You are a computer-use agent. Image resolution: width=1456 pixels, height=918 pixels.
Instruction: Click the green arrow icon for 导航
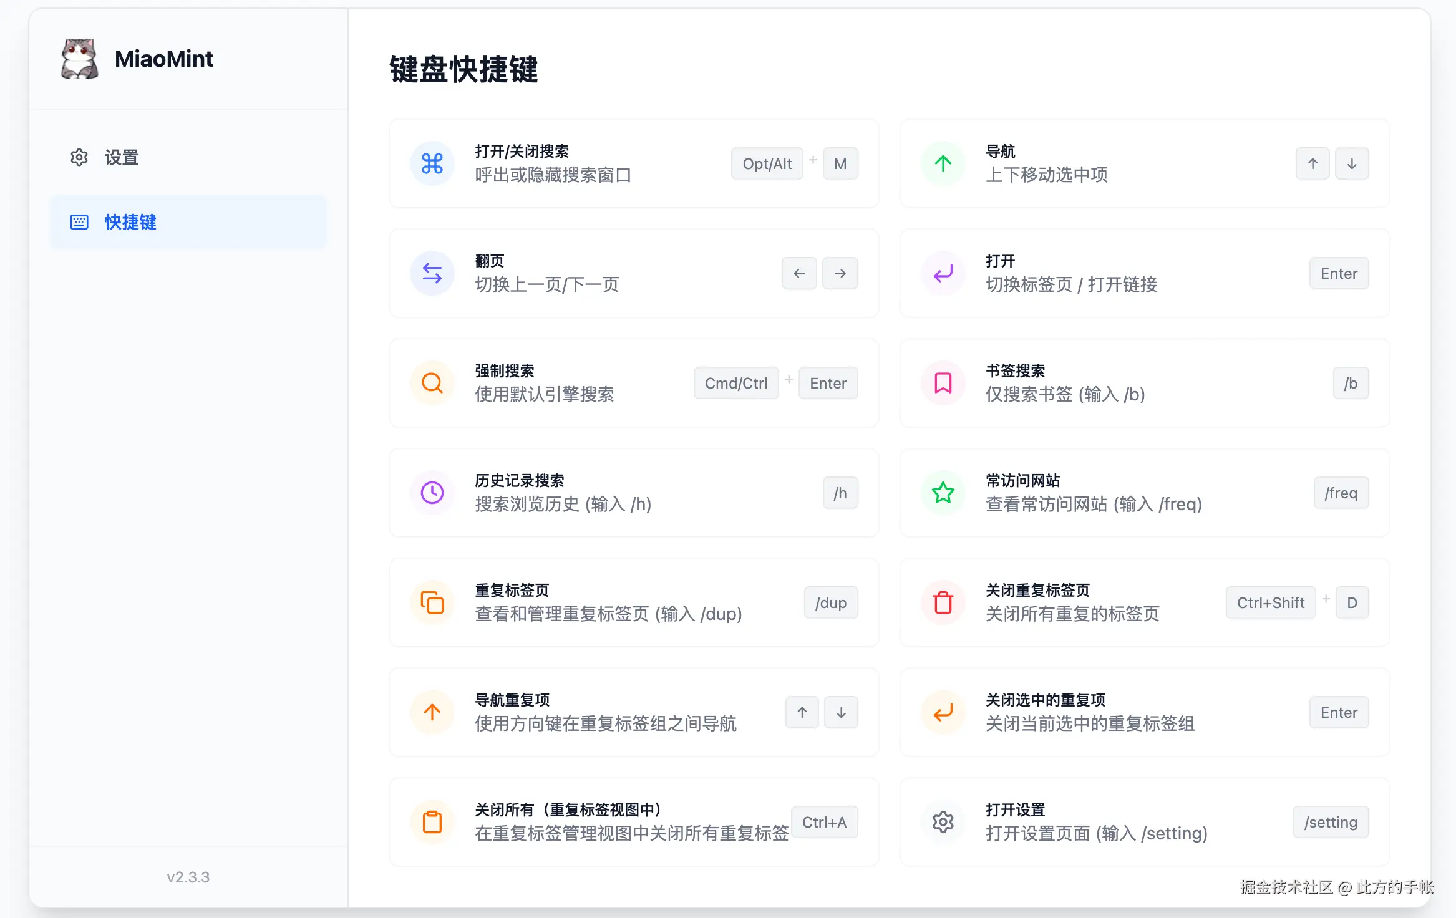(x=943, y=163)
